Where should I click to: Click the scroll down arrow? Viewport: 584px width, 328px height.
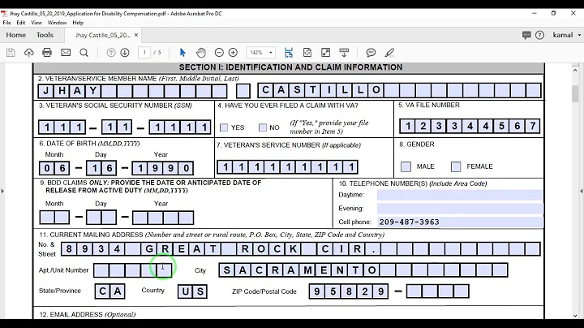coord(575,316)
